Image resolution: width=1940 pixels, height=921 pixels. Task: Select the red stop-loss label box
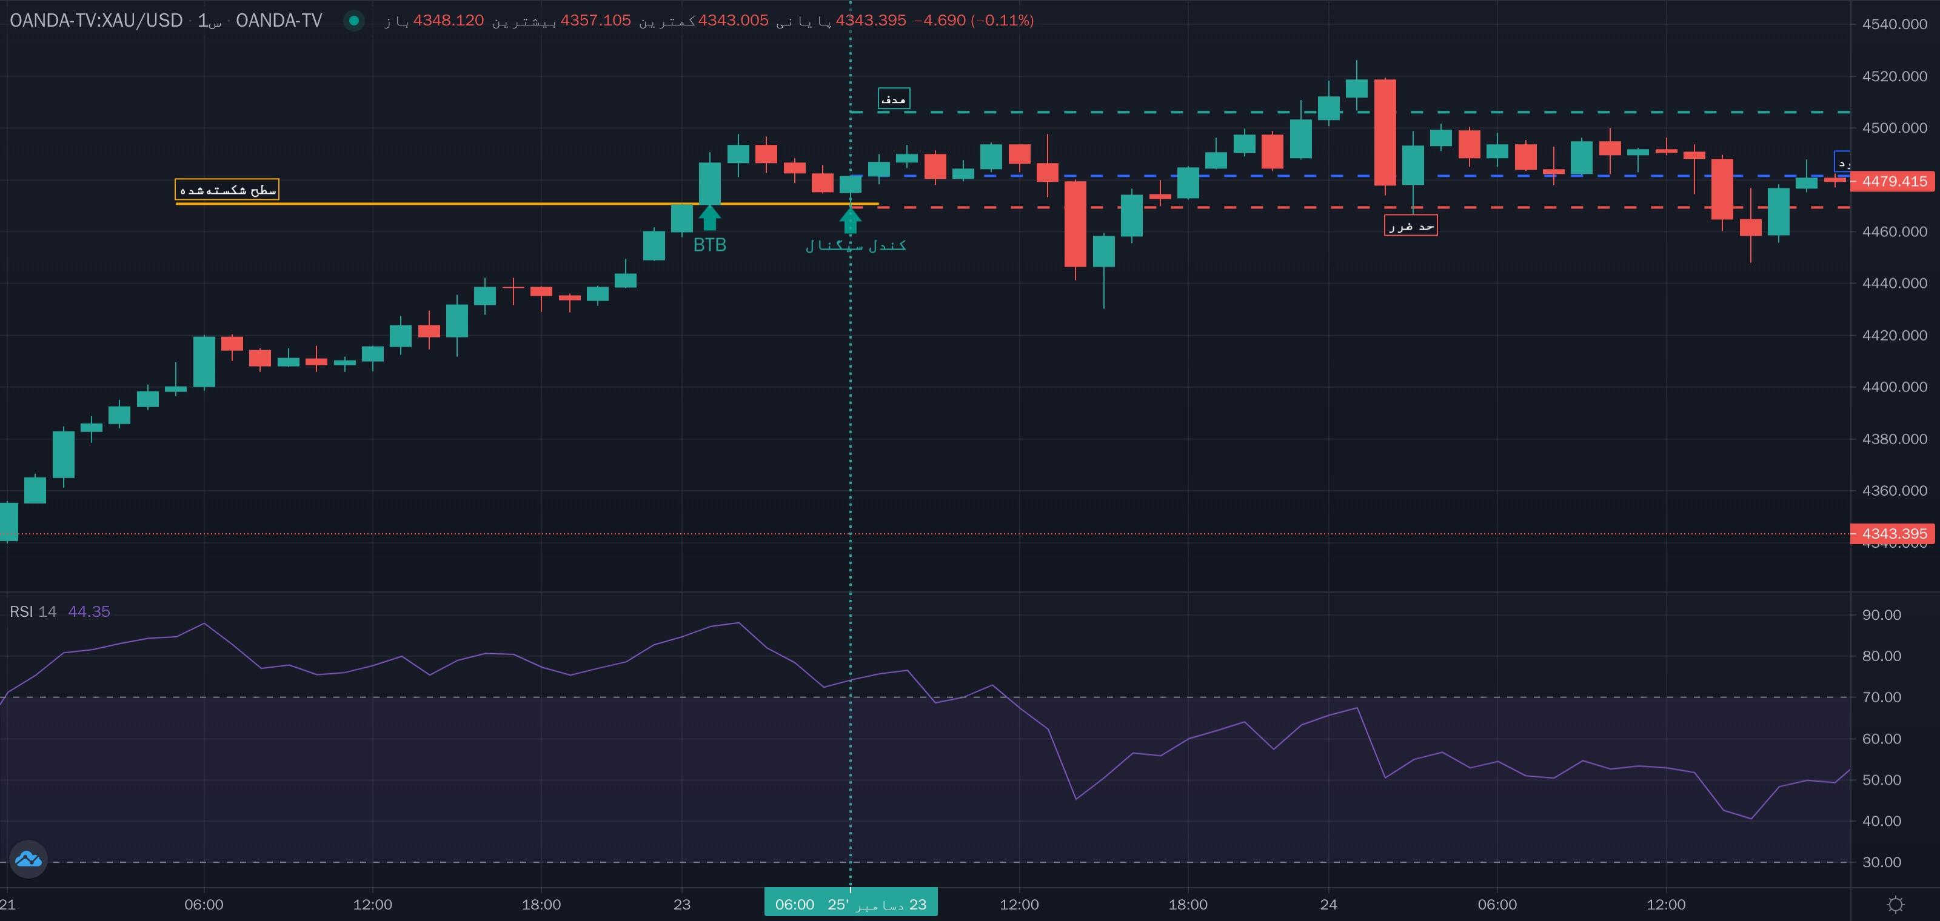click(x=1411, y=226)
